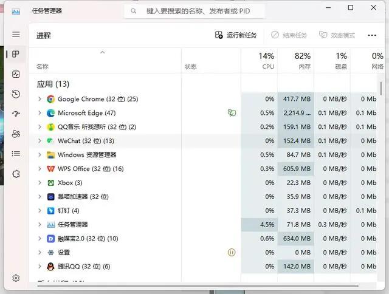Click the Microsoft Edge app icon

50,113
